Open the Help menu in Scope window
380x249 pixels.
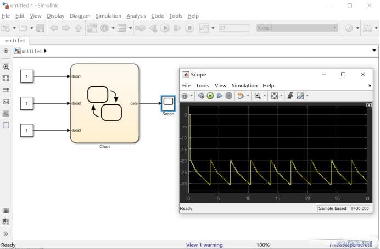click(x=269, y=85)
